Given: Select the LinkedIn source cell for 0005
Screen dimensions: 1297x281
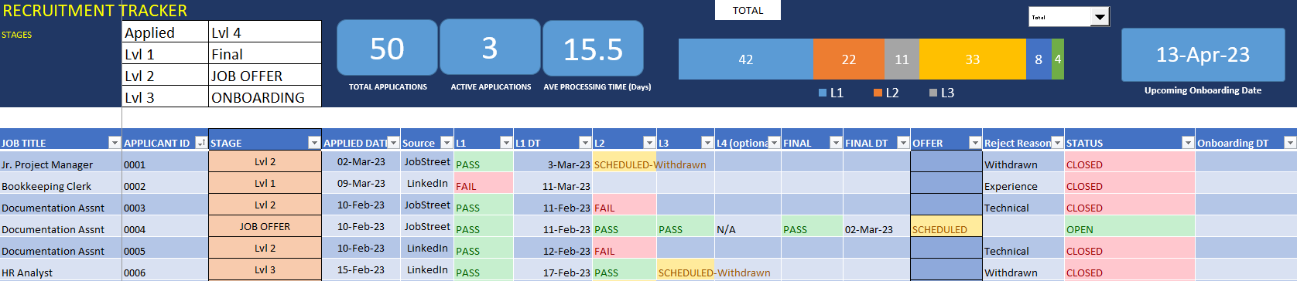Looking at the screenshot, I should click(x=426, y=248).
